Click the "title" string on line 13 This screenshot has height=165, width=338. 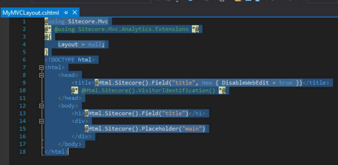(x=174, y=113)
